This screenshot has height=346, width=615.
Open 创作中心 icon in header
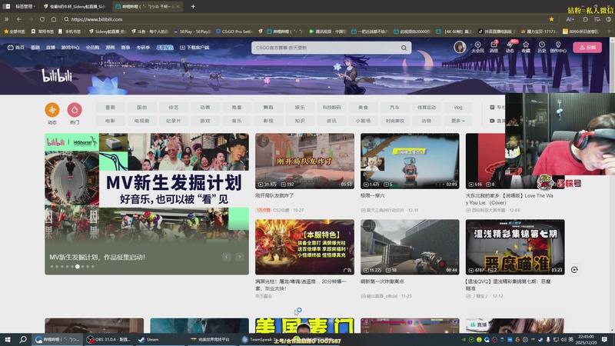click(x=558, y=47)
